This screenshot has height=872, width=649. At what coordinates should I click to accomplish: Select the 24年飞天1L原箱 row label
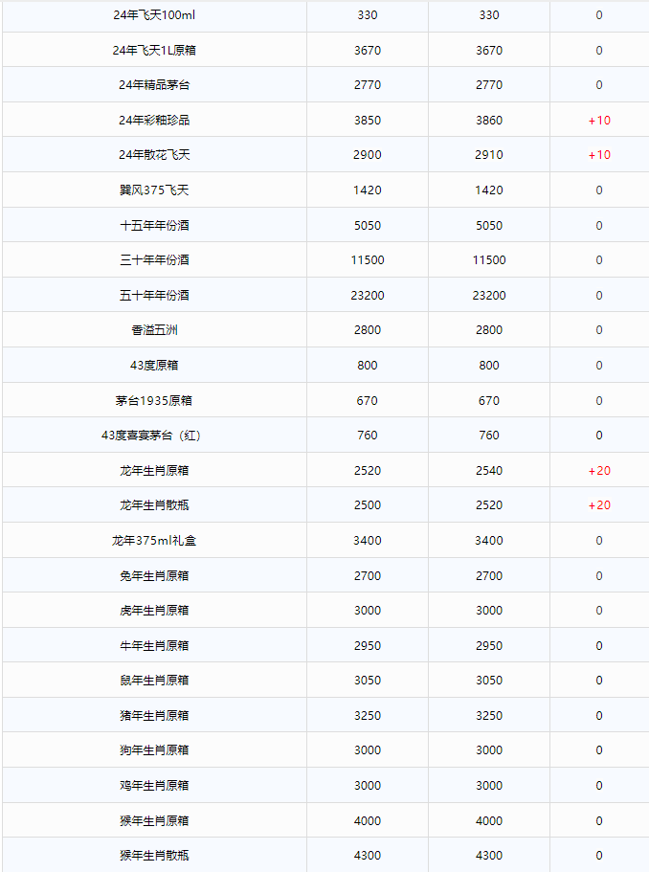[x=154, y=51]
